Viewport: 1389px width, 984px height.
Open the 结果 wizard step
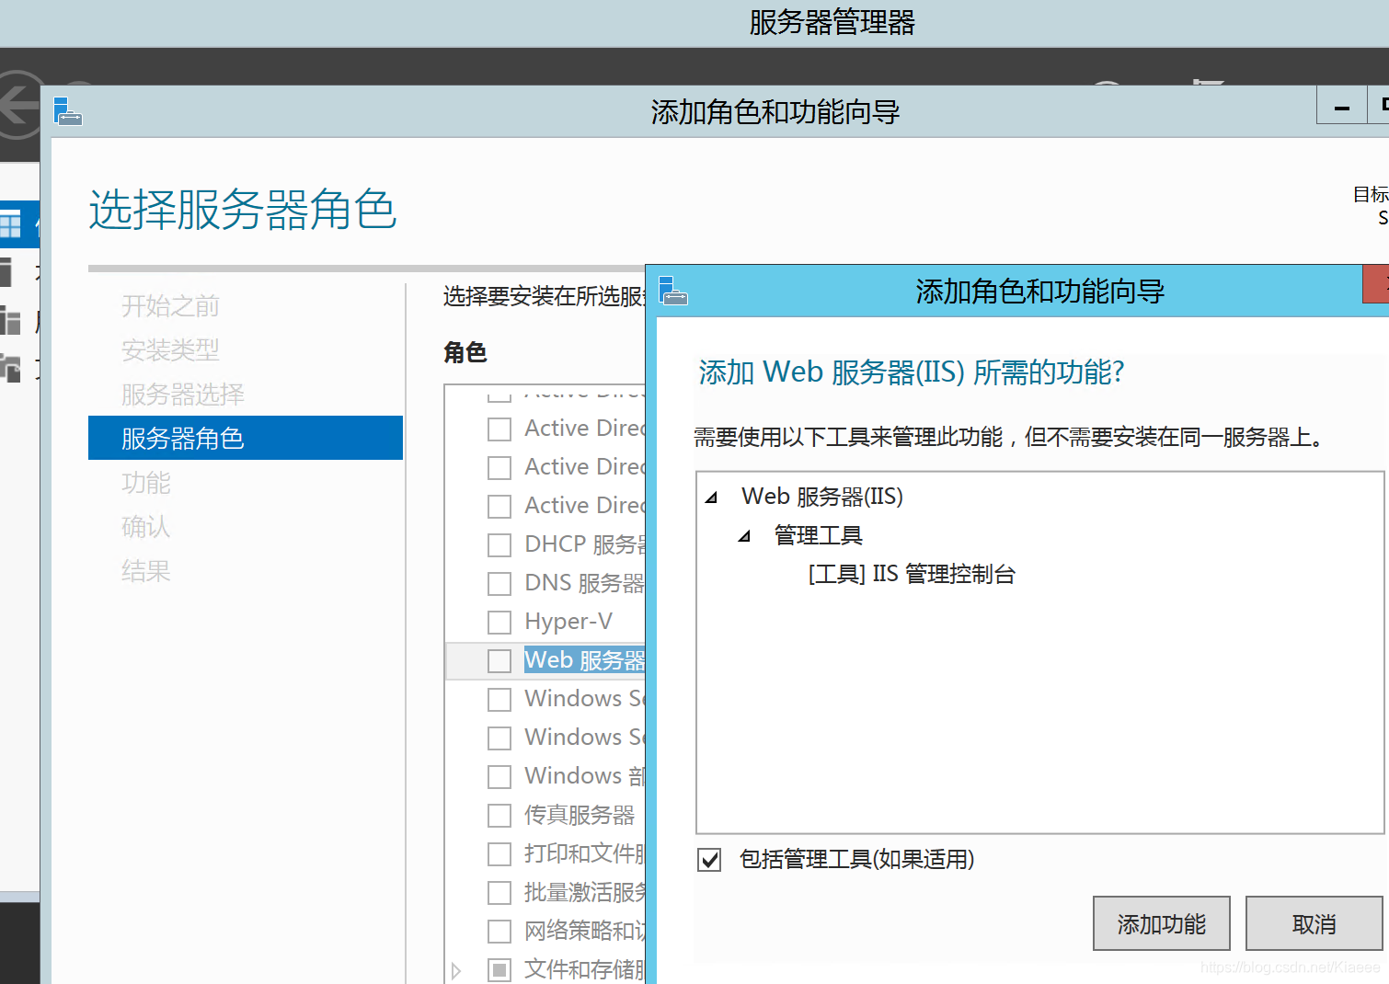[146, 570]
